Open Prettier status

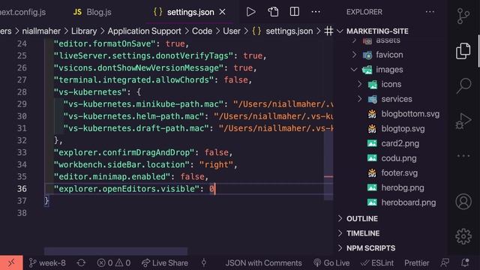coord(417,263)
